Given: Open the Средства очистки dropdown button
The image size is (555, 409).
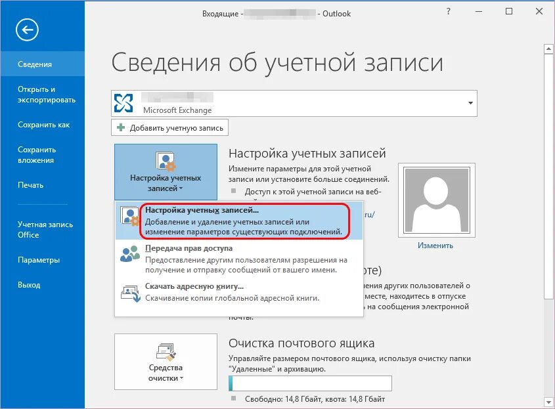Looking at the screenshot, I should pyautogui.click(x=166, y=362).
